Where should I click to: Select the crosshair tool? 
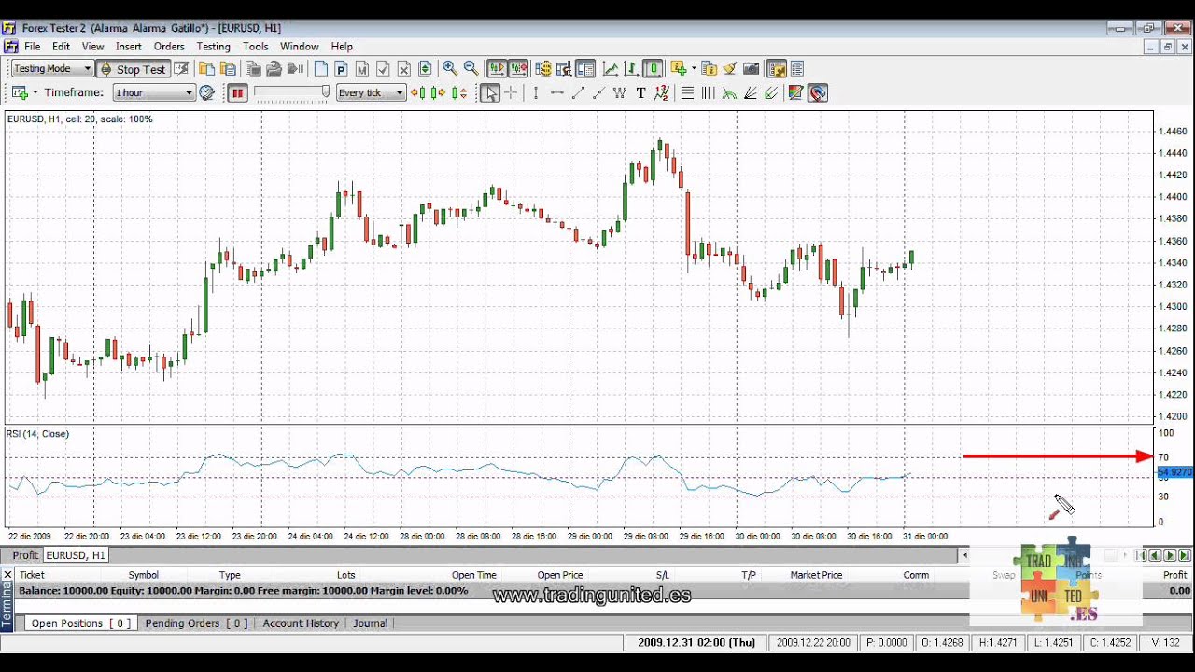tap(511, 92)
